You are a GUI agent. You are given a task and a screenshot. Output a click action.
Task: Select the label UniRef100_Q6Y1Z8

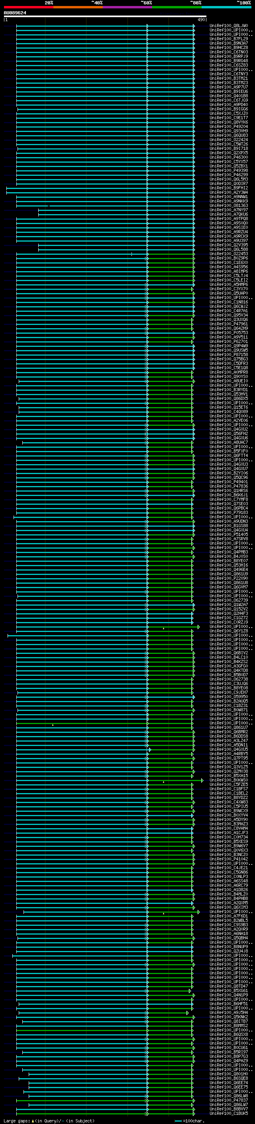[x=228, y=631]
